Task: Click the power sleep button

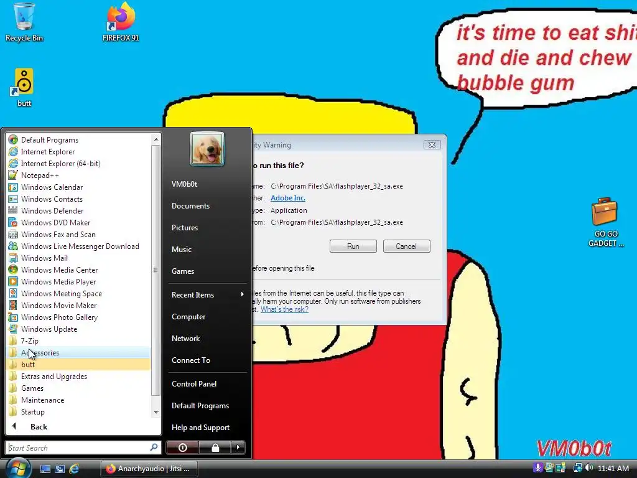Action: point(182,448)
